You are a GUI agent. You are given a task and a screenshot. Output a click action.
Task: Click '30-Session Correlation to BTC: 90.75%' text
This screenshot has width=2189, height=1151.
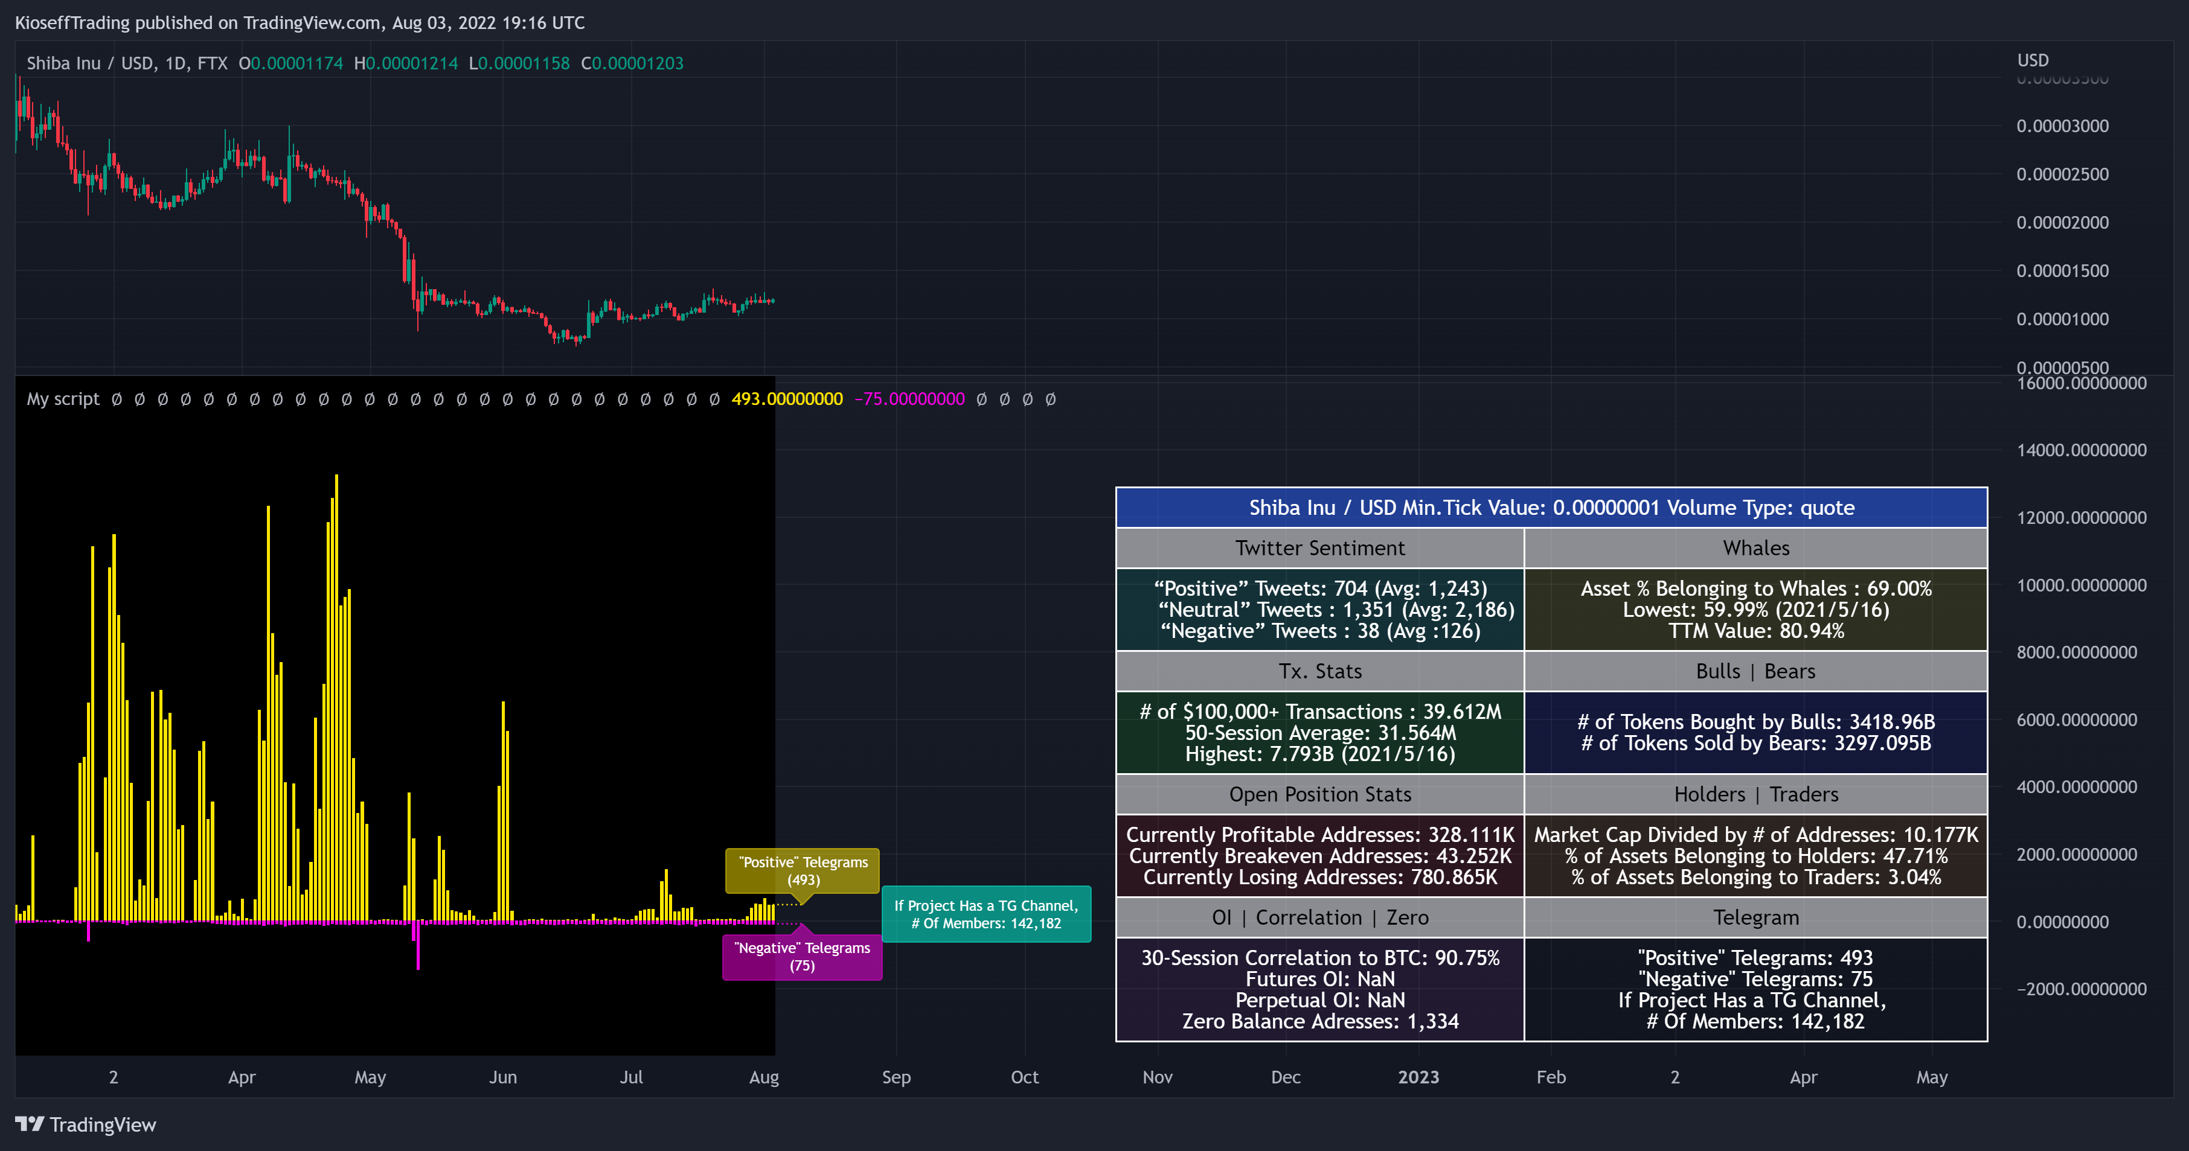(1319, 957)
